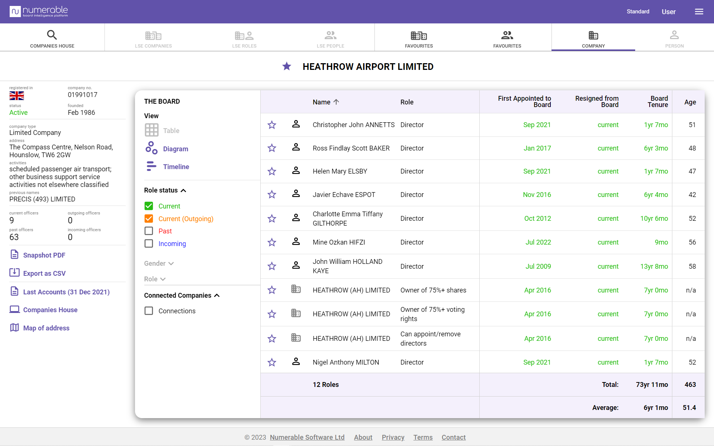Click the 12 Roles summary cell
The width and height of the screenshot is (714, 446).
click(x=325, y=385)
